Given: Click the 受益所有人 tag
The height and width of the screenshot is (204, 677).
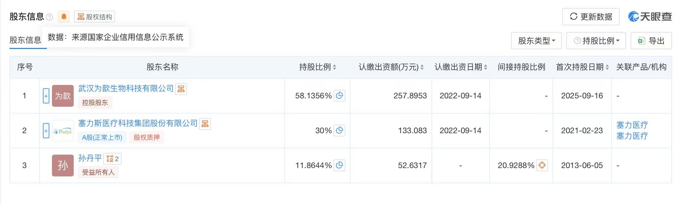Looking at the screenshot, I should pos(98,172).
